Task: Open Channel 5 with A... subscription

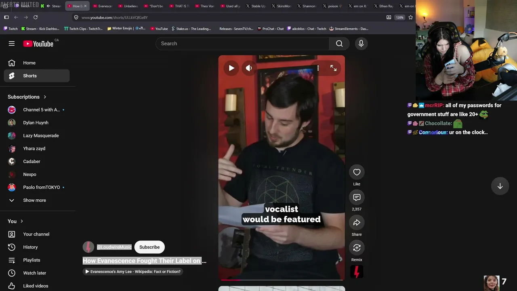Action: (37, 110)
